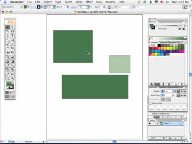Select the Type tool in toolbox
The width and height of the screenshot is (192, 144).
[12, 36]
